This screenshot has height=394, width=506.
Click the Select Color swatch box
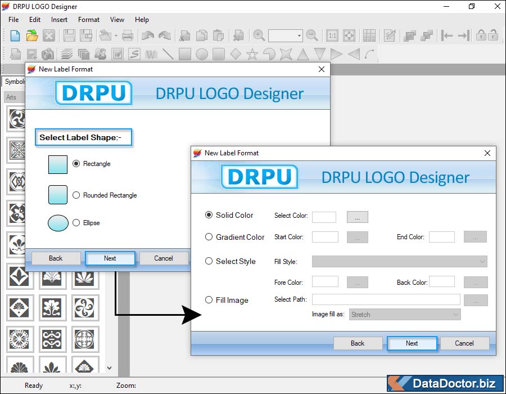point(324,217)
